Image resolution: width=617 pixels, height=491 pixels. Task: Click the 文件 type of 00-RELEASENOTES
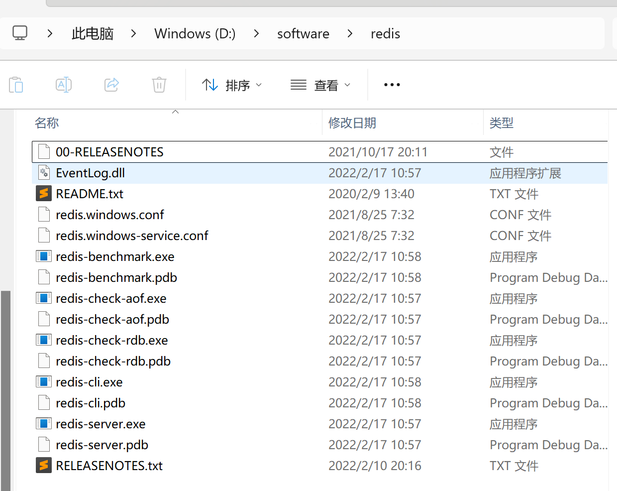pyautogui.click(x=502, y=152)
